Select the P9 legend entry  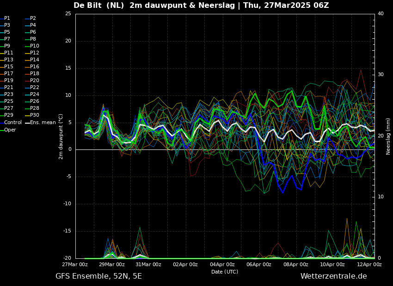pos(5,46)
